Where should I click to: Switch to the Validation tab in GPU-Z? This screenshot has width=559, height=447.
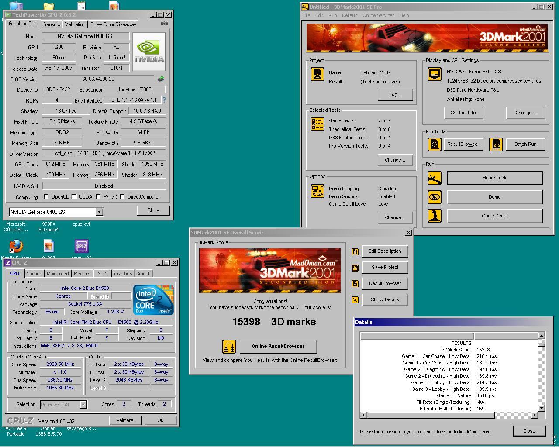click(x=75, y=24)
